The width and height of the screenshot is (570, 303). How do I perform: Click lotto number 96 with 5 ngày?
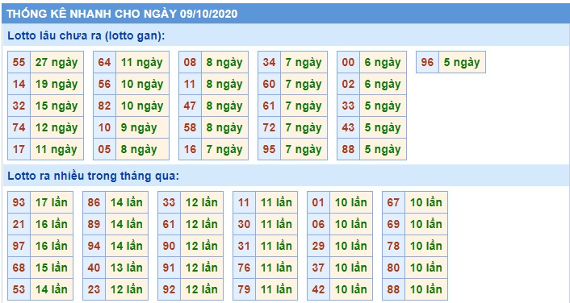pos(428,62)
